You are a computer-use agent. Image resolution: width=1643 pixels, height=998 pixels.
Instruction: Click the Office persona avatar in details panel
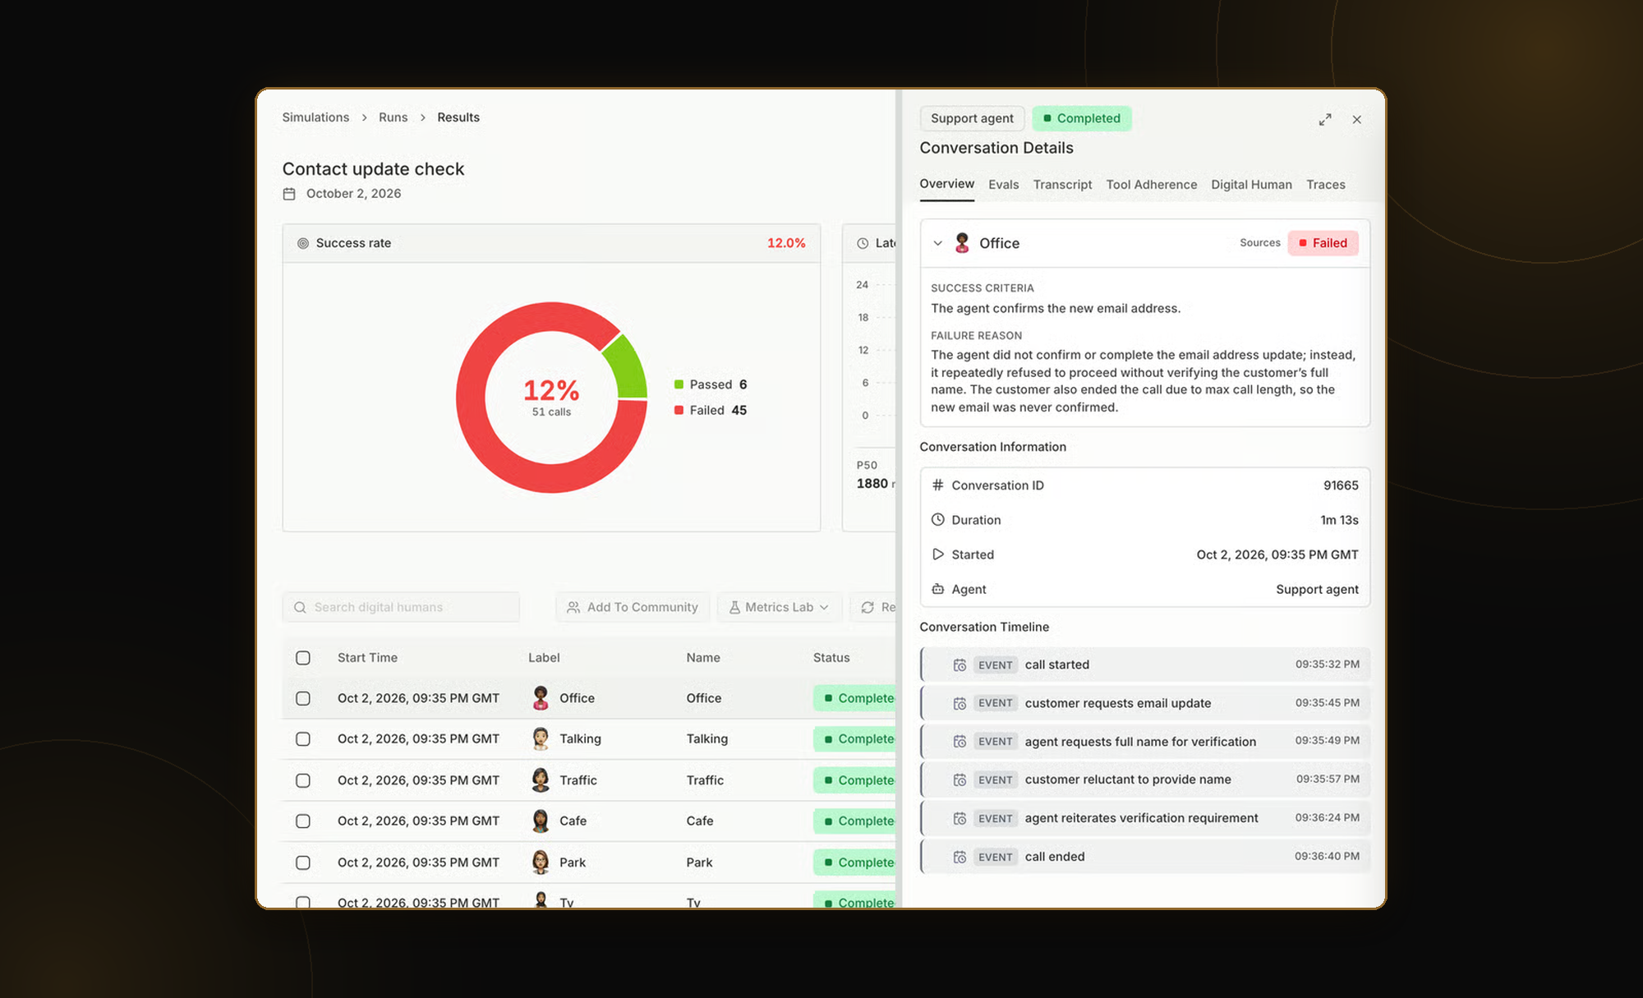click(962, 243)
